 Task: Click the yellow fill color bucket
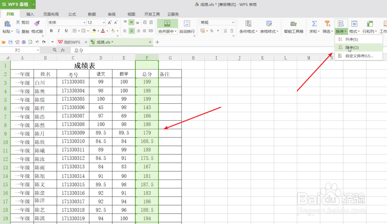[x=94, y=31]
